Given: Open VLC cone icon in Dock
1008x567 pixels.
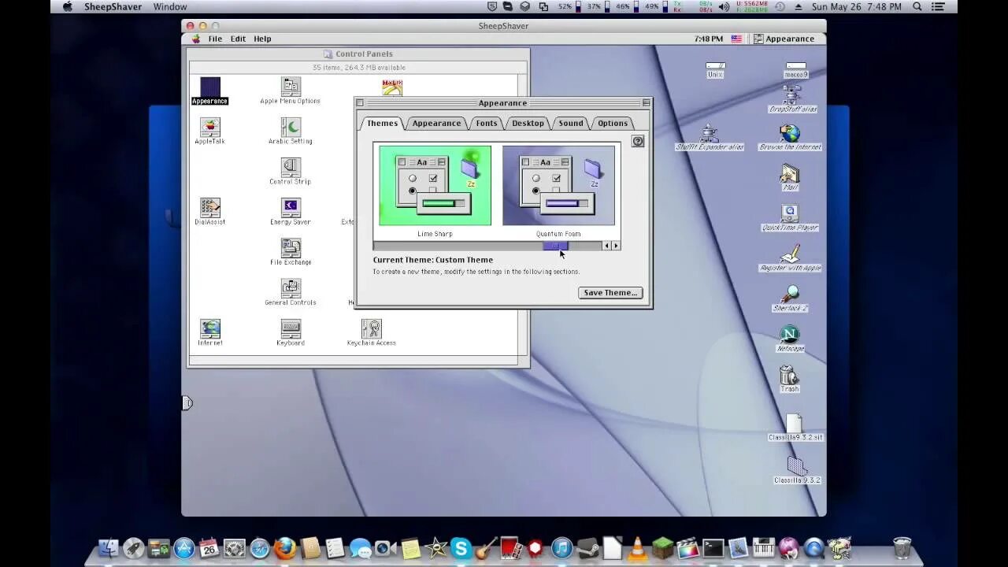Looking at the screenshot, I should tap(638, 548).
